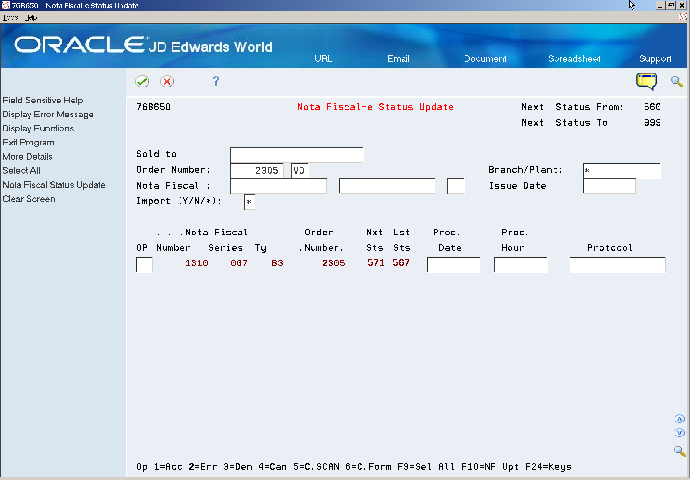Click the Order Number field containing 2305
The width and height of the screenshot is (690, 480).
coord(257,171)
